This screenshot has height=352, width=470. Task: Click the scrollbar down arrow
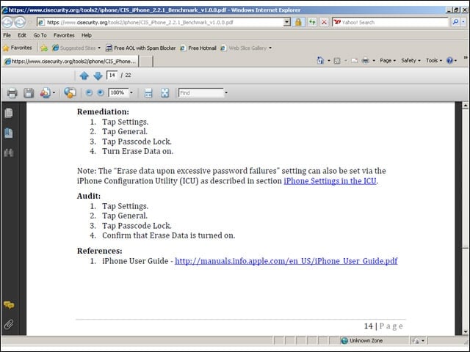pyautogui.click(x=465, y=331)
